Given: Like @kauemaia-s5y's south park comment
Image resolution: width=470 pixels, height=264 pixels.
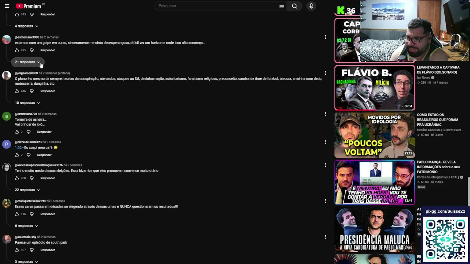Looking at the screenshot, I should point(17,250).
